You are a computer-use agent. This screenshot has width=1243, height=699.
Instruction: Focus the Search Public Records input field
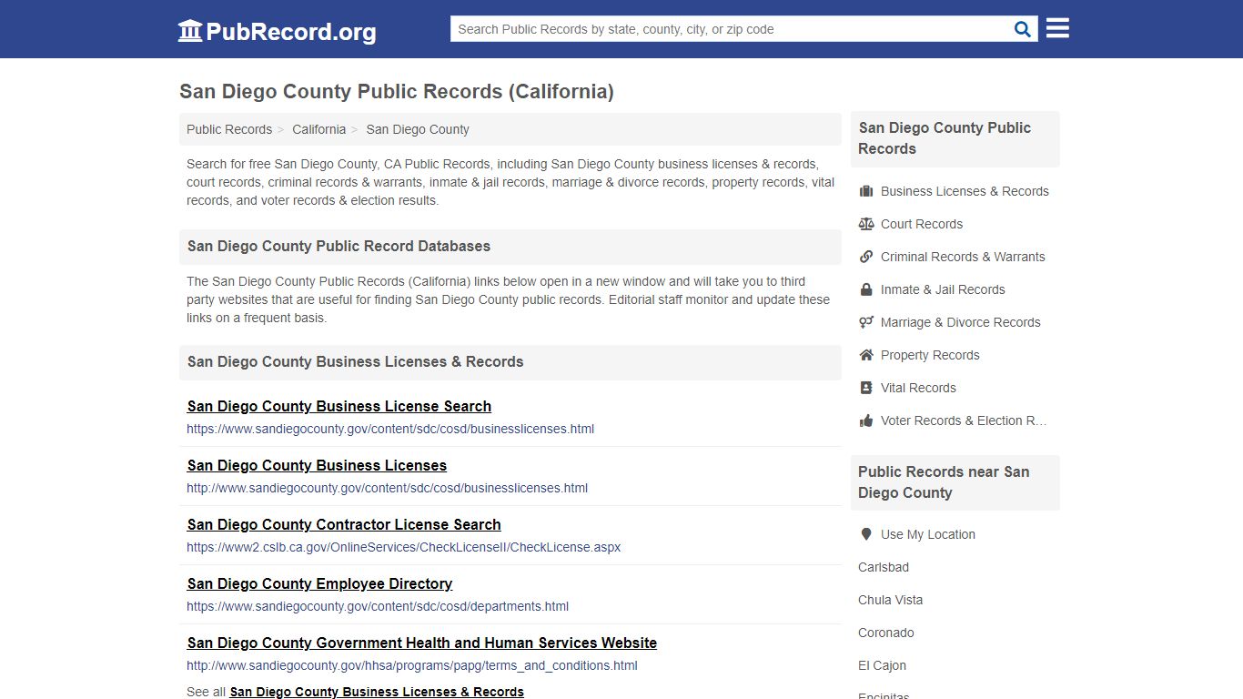click(730, 29)
